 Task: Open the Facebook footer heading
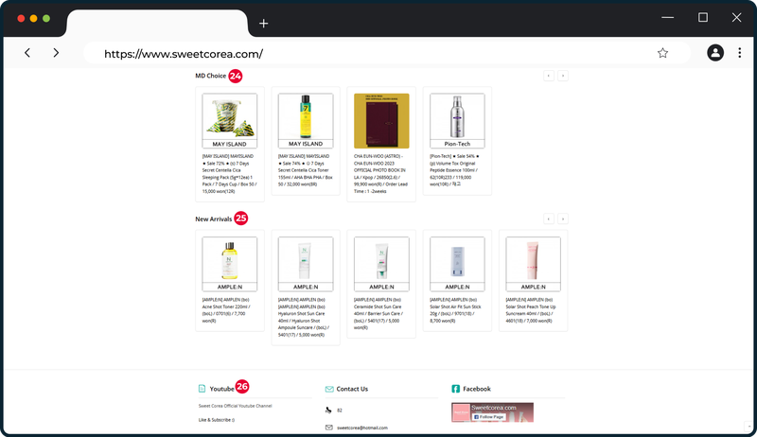pos(477,389)
